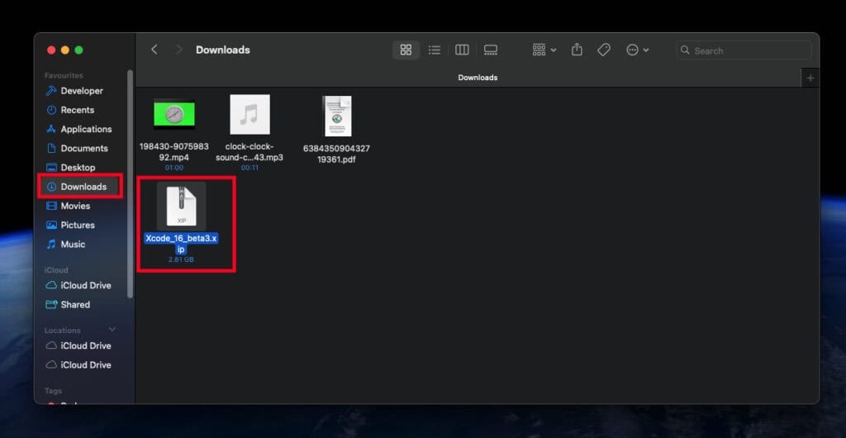
Task: Add a new tab with plus button
Action: click(810, 78)
